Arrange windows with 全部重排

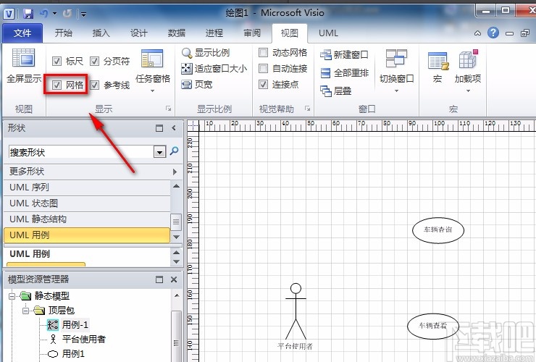click(344, 73)
